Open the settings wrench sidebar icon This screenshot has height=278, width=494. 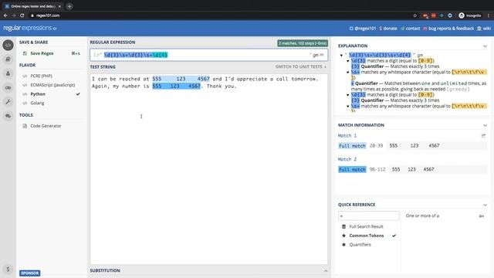click(8, 102)
